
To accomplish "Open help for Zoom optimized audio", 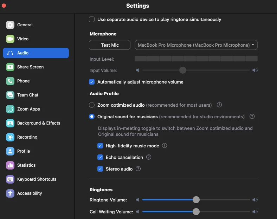I will (x=219, y=105).
